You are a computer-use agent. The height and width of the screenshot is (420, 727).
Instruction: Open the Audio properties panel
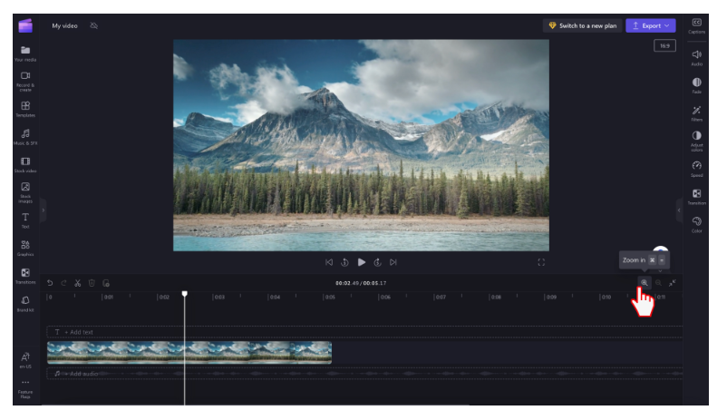point(696,58)
